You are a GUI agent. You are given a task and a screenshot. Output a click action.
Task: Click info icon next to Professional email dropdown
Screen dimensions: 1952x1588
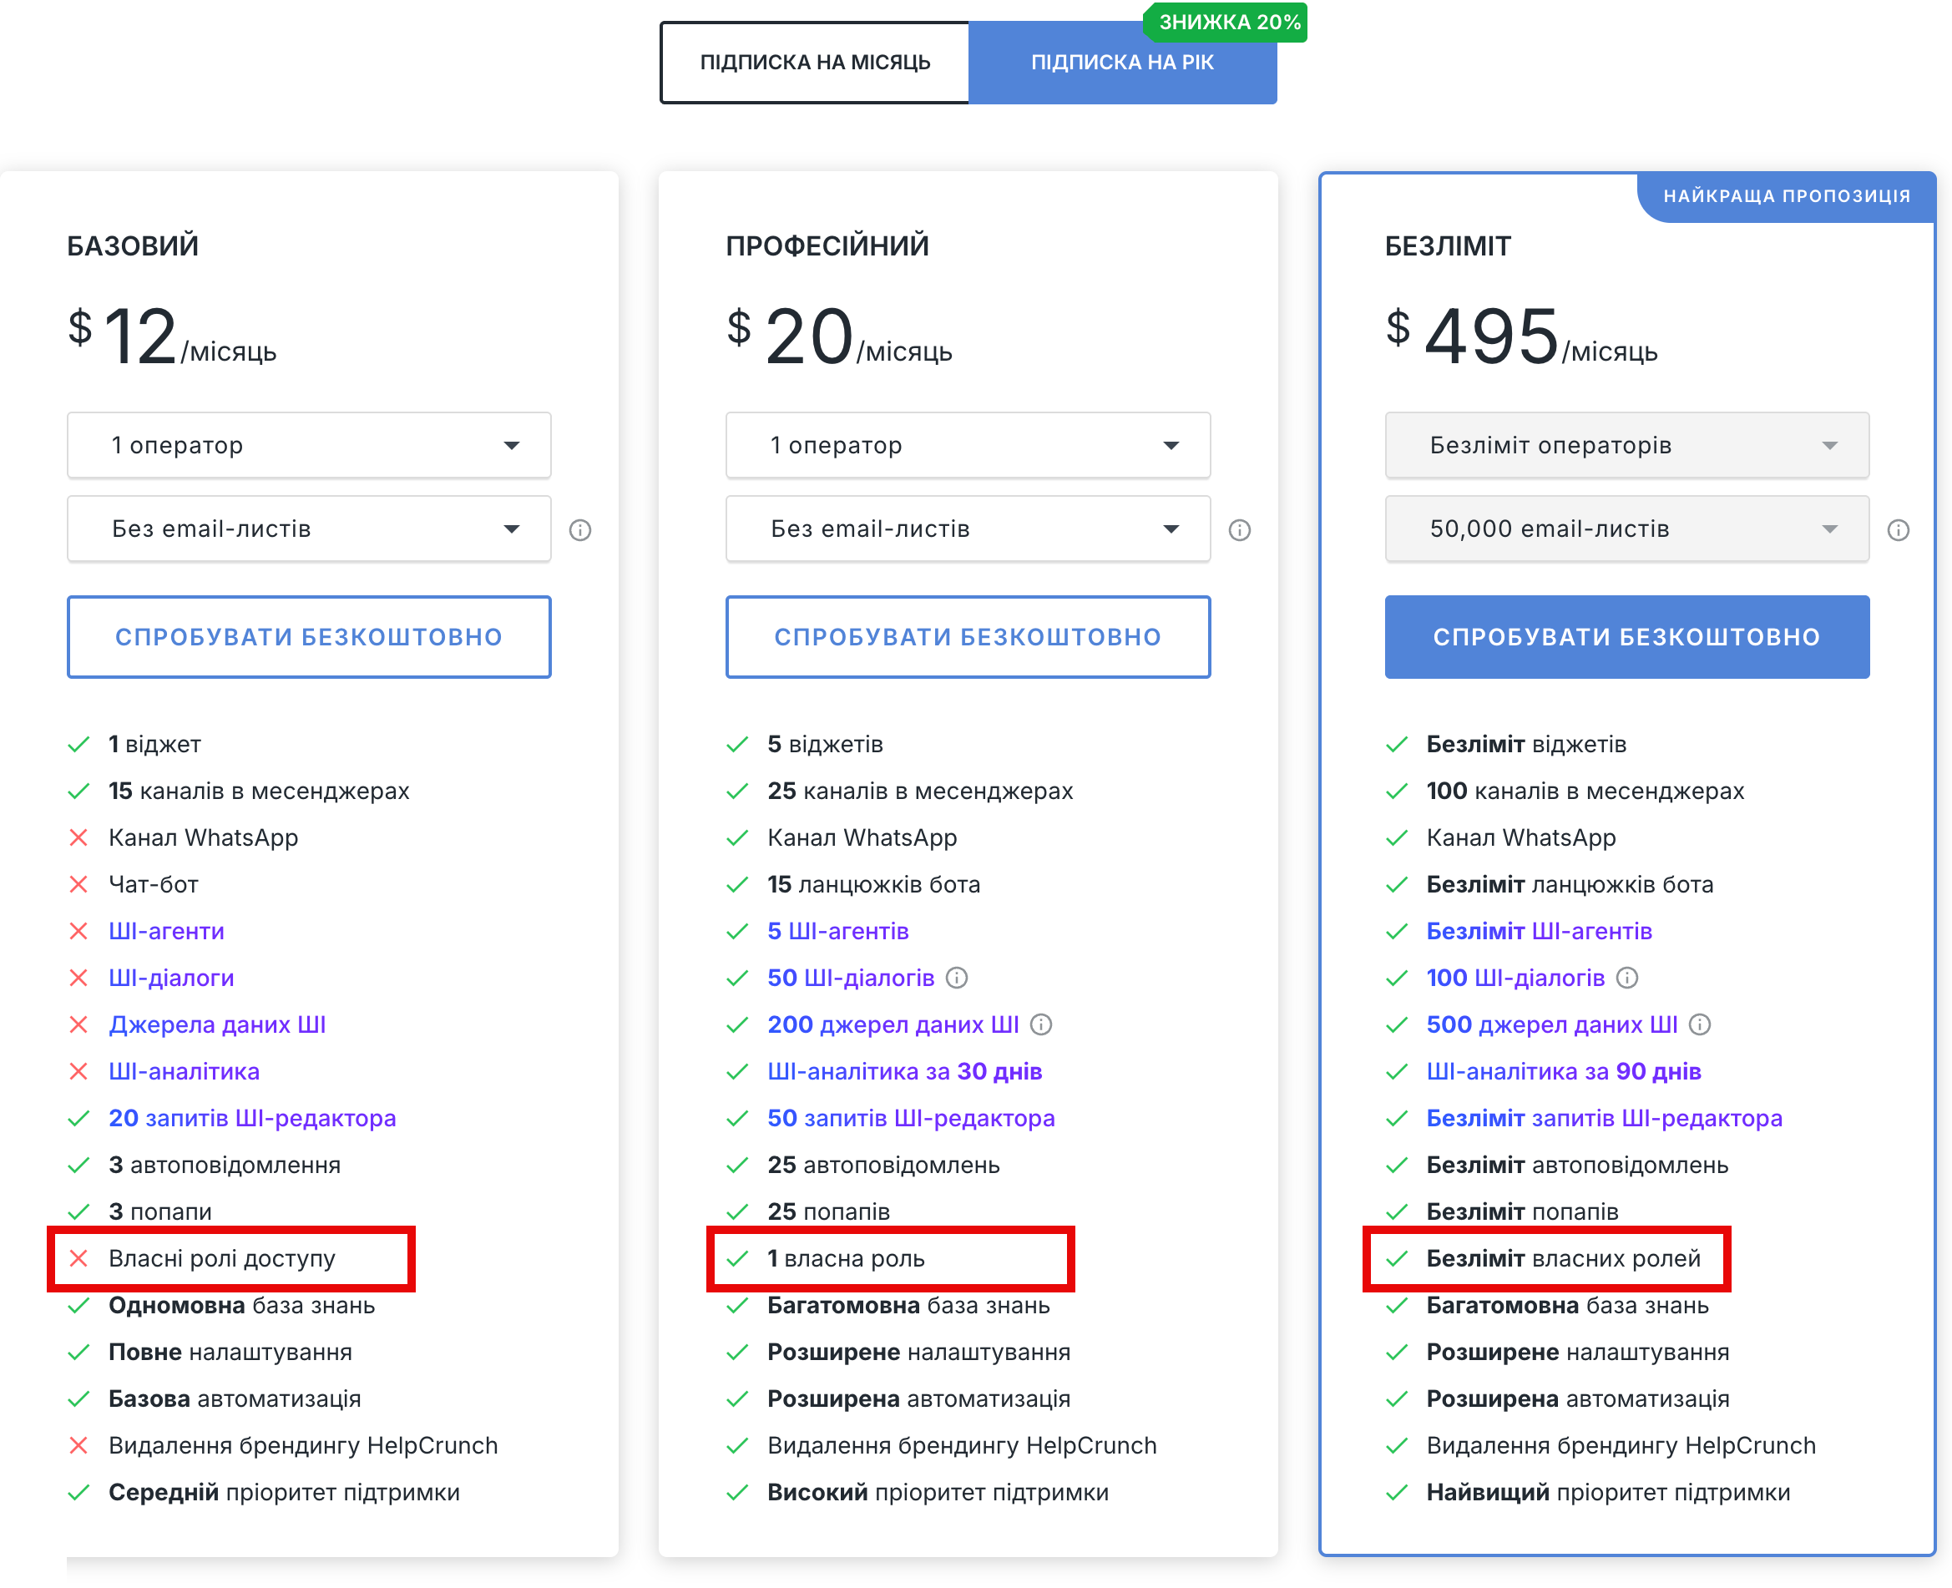click(1240, 529)
